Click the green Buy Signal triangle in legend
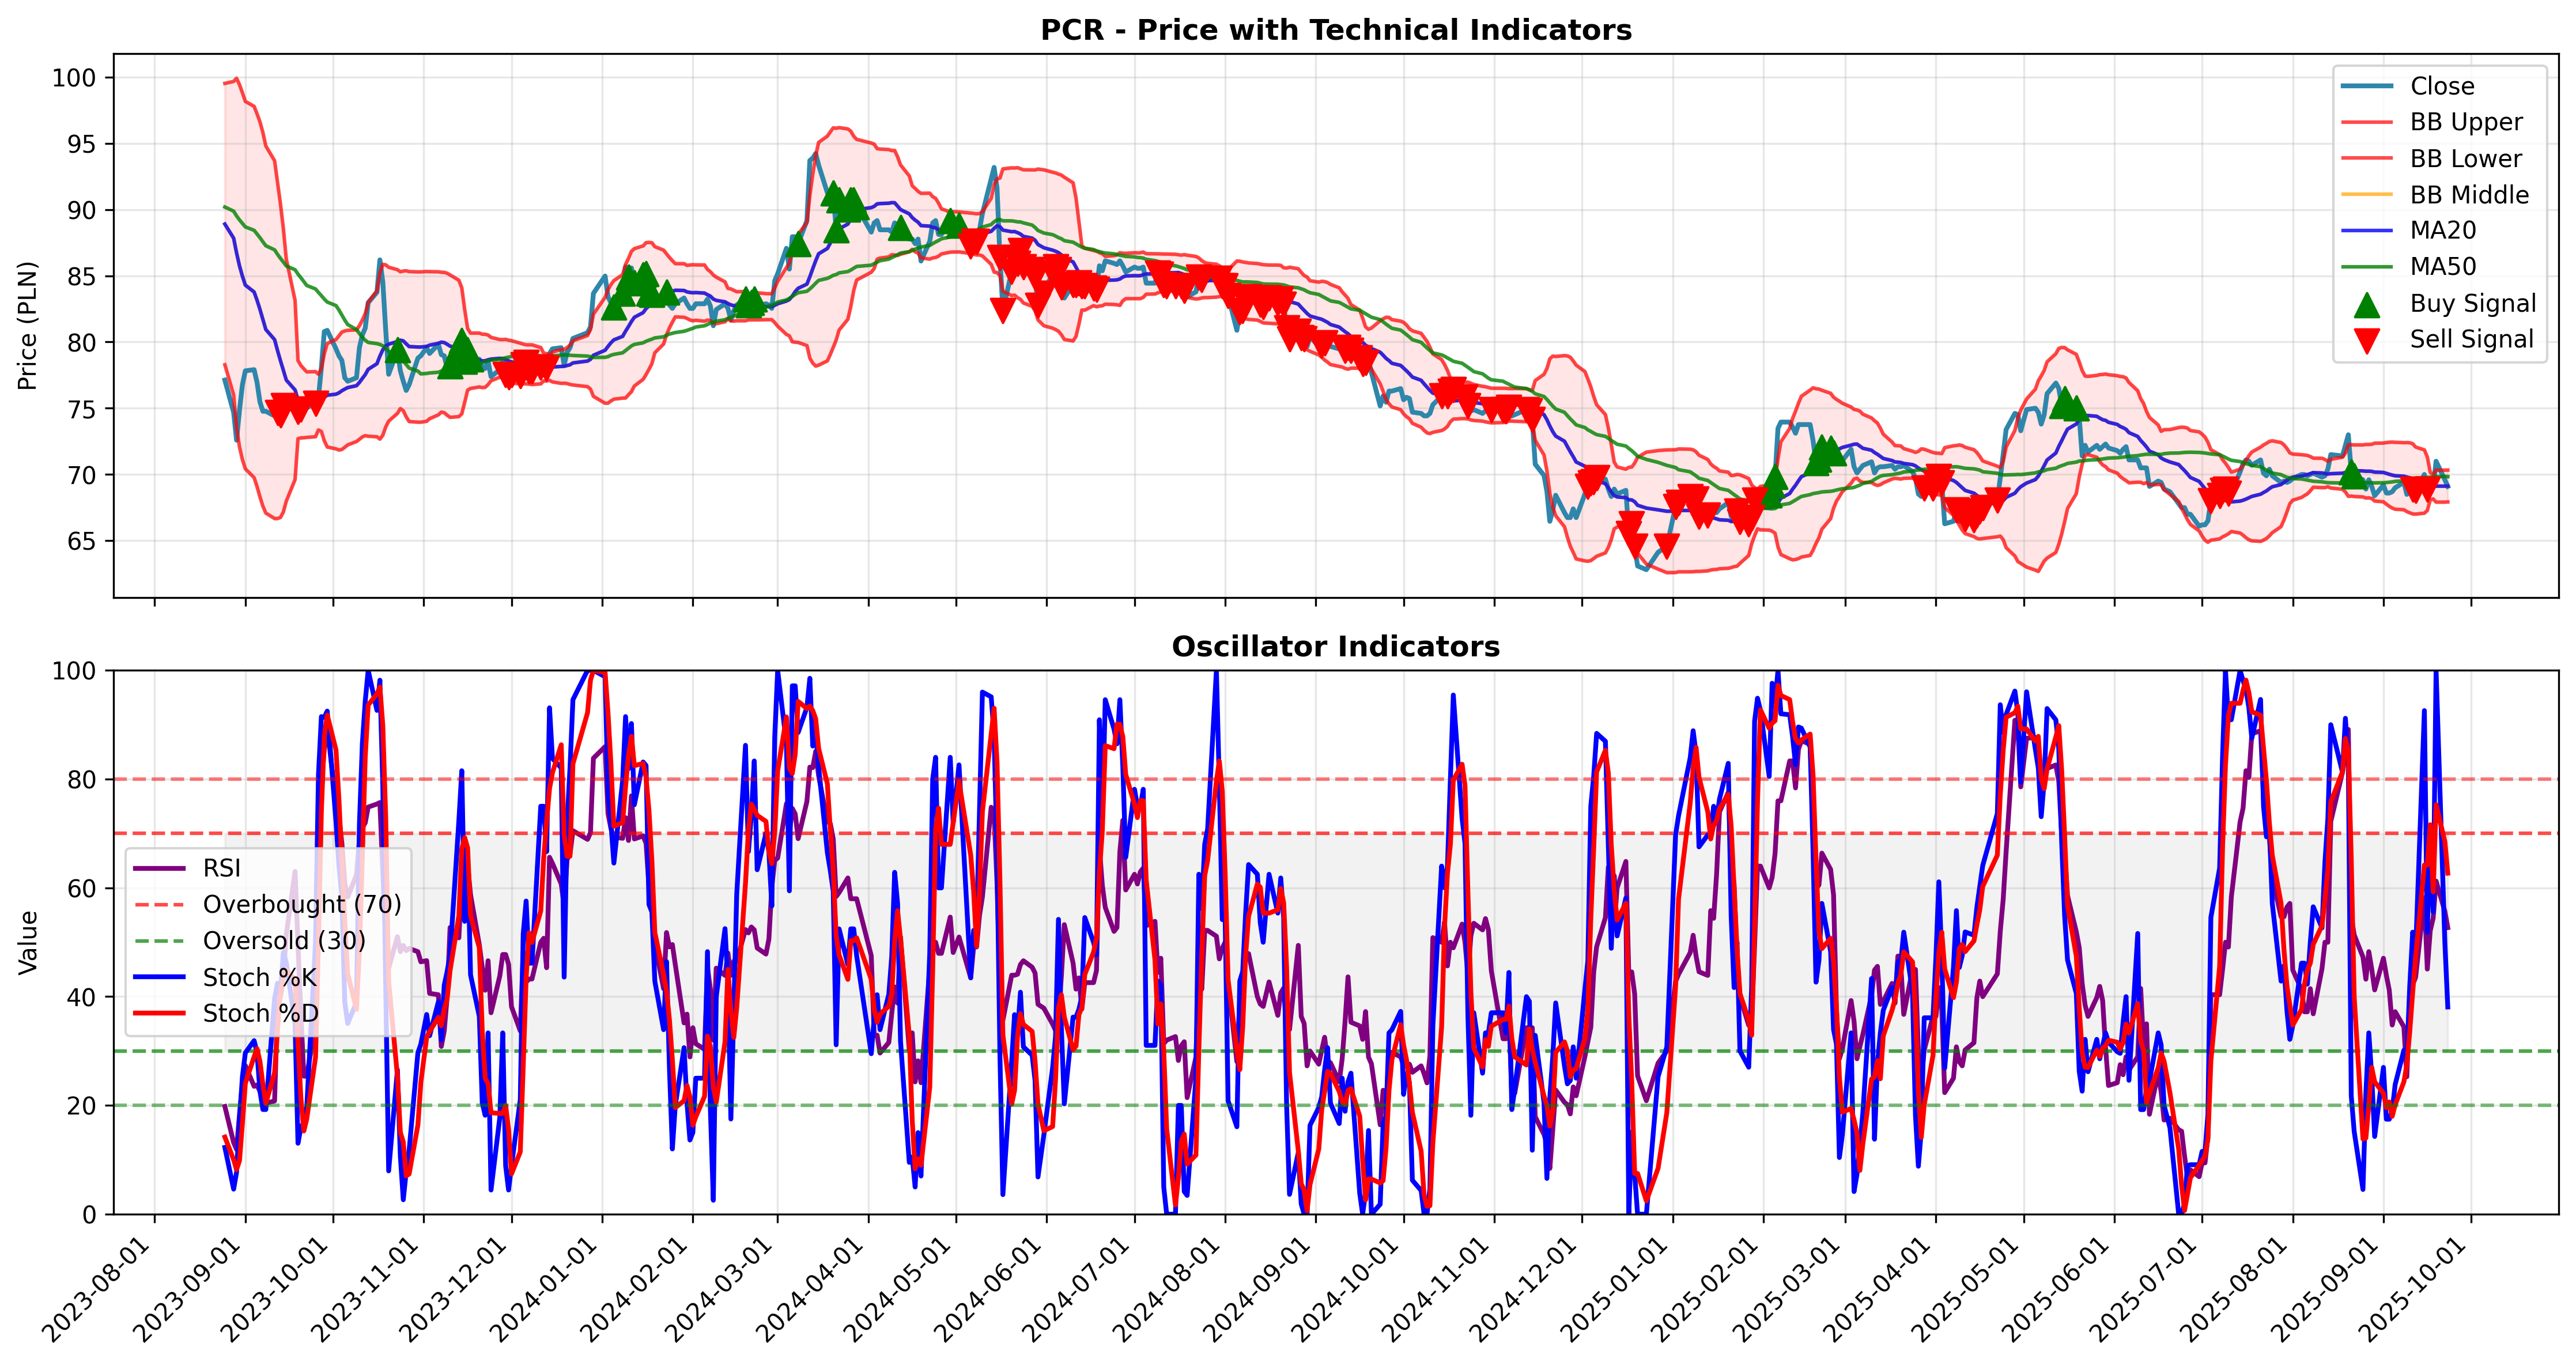Screen dimensions: 2576x1364 tap(2366, 304)
